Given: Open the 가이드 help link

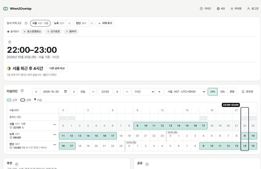Looking at the screenshot, I should coord(206,9).
